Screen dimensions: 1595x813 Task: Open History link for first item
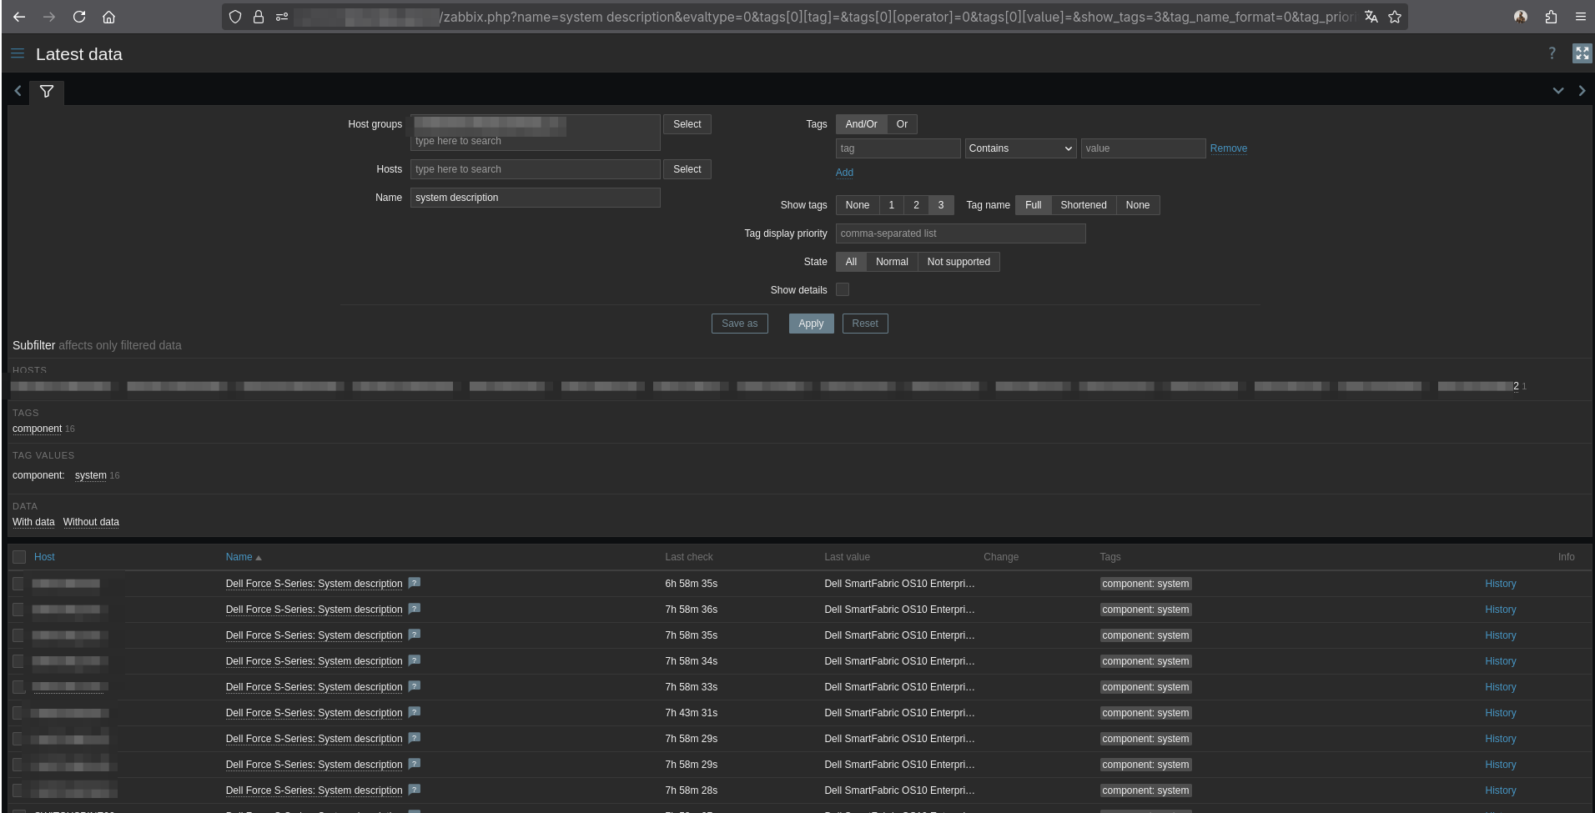click(x=1500, y=584)
